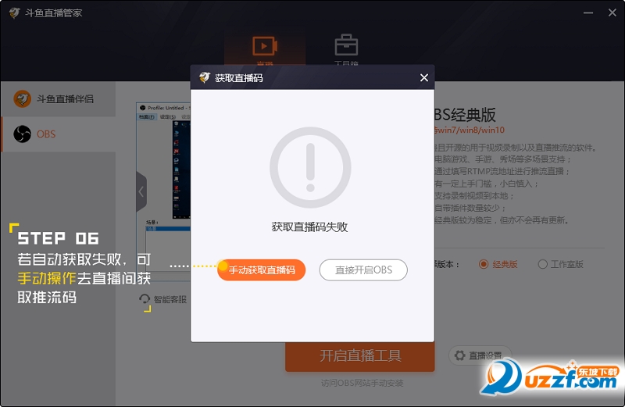Screen dimensions: 625x407
Task: Open the 直播 tab icon
Action: pos(265,46)
